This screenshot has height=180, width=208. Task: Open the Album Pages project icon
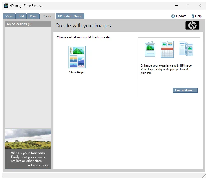(x=77, y=57)
